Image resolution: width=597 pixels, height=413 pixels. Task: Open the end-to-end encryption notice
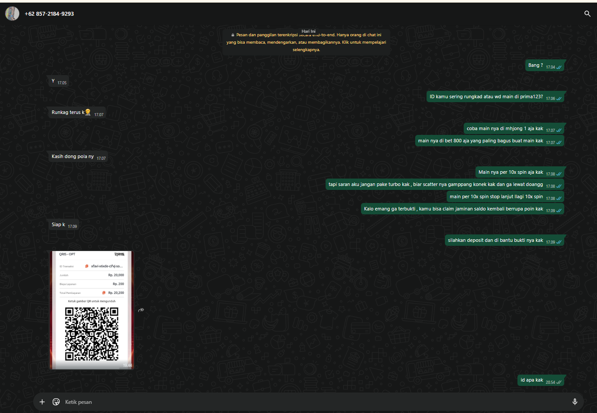coord(306,42)
